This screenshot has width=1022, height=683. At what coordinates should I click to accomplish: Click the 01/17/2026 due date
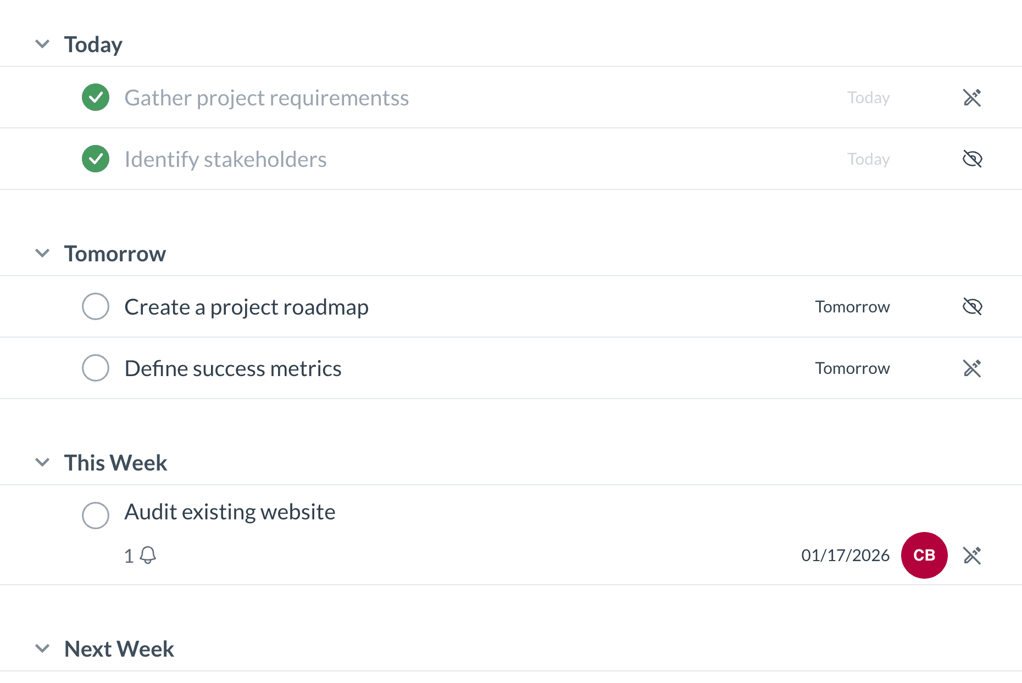845,556
